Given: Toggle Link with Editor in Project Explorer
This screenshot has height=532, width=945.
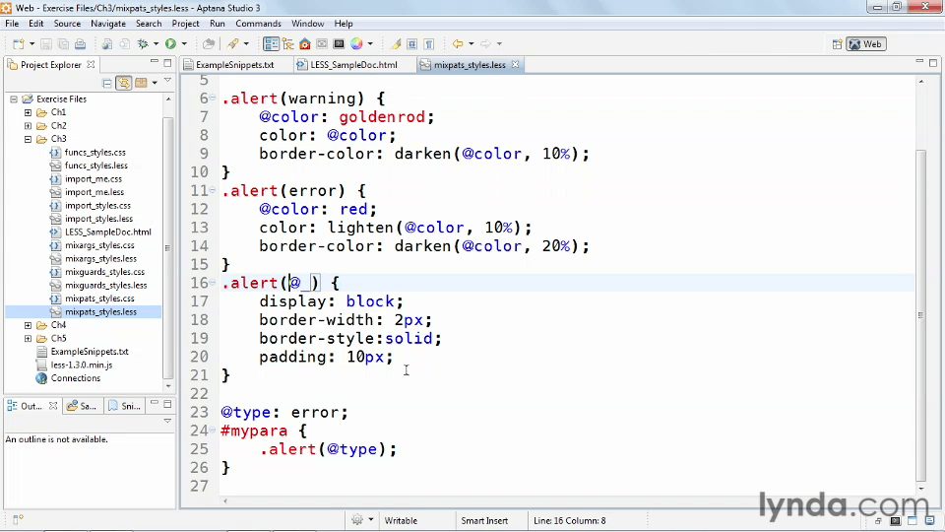Looking at the screenshot, I should pos(124,83).
